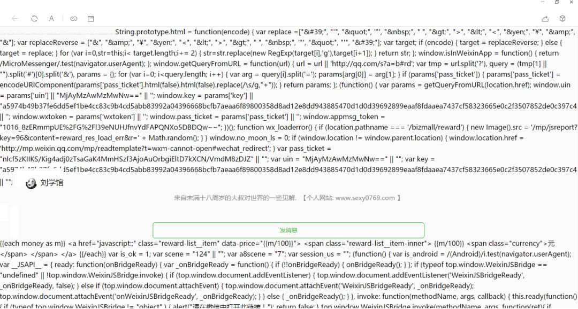Copy page link with chain icon
This screenshot has height=309, width=578.
pyautogui.click(x=74, y=18)
